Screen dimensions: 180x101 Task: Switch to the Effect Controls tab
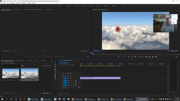(16, 9)
